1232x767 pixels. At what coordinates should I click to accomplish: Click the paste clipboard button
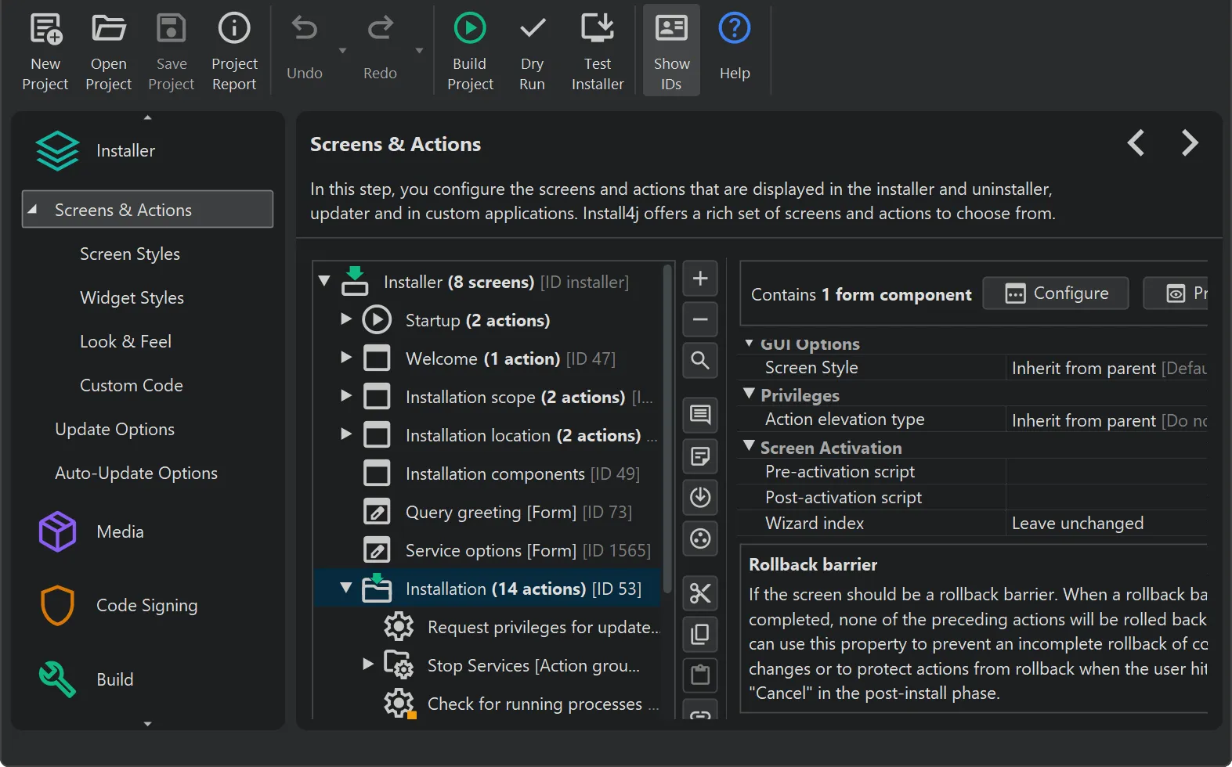[x=700, y=675]
